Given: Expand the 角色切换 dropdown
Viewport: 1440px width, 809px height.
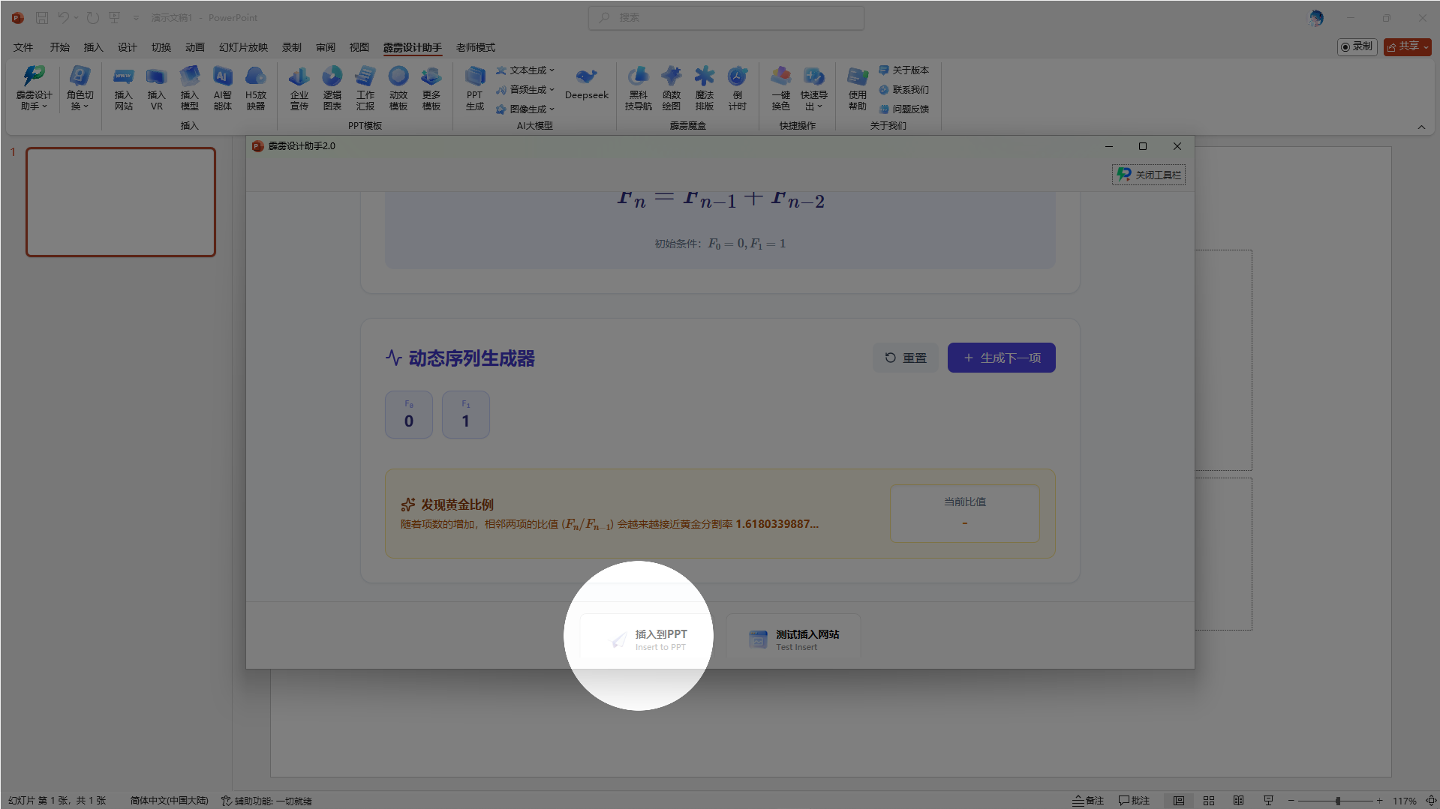Looking at the screenshot, I should [x=80, y=88].
